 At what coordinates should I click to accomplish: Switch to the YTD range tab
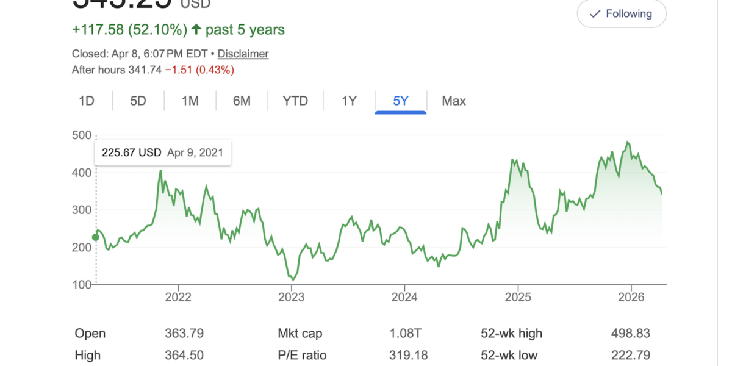tap(295, 101)
